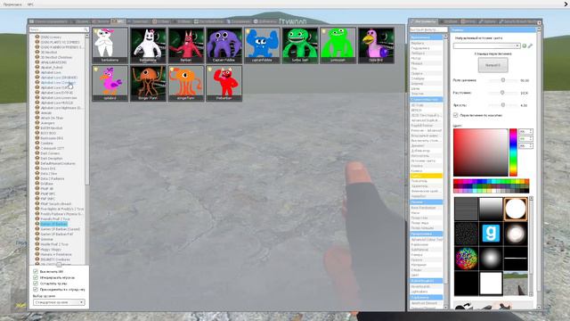
Task: Set the 'Расстояние' slider
Action: pos(503,93)
